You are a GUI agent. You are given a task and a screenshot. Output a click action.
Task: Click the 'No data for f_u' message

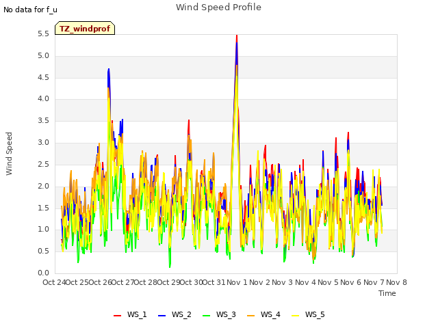[30, 10]
